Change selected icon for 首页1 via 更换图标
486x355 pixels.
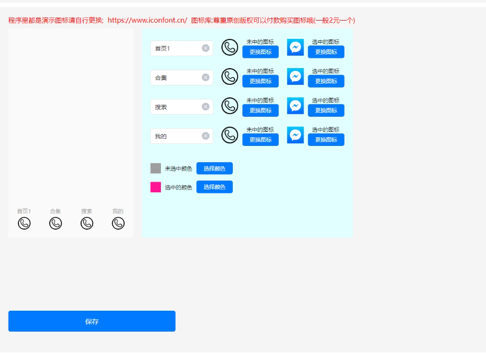pyautogui.click(x=326, y=52)
